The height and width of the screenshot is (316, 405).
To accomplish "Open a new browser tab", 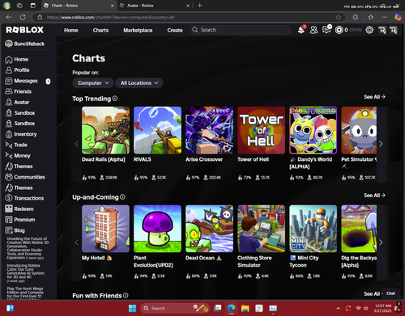I will click(x=200, y=6).
